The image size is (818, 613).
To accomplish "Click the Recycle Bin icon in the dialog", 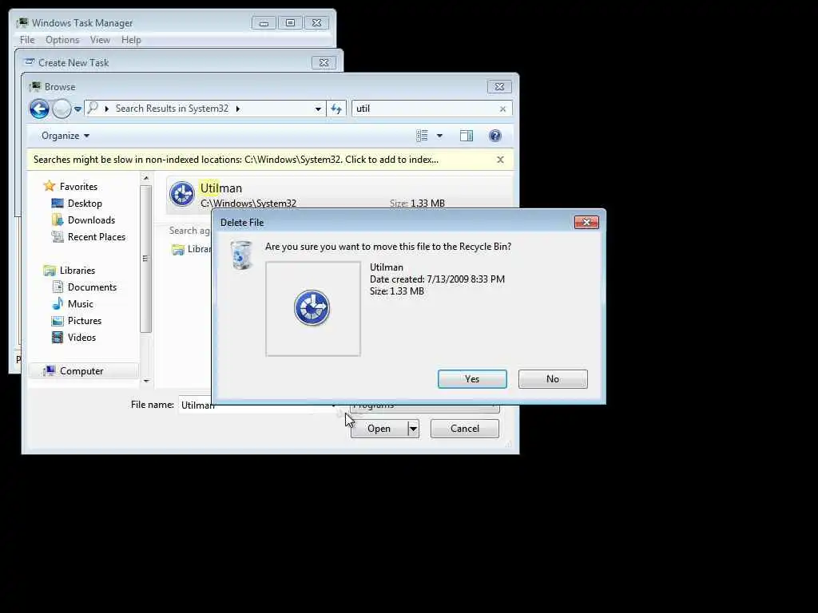I will (x=241, y=255).
